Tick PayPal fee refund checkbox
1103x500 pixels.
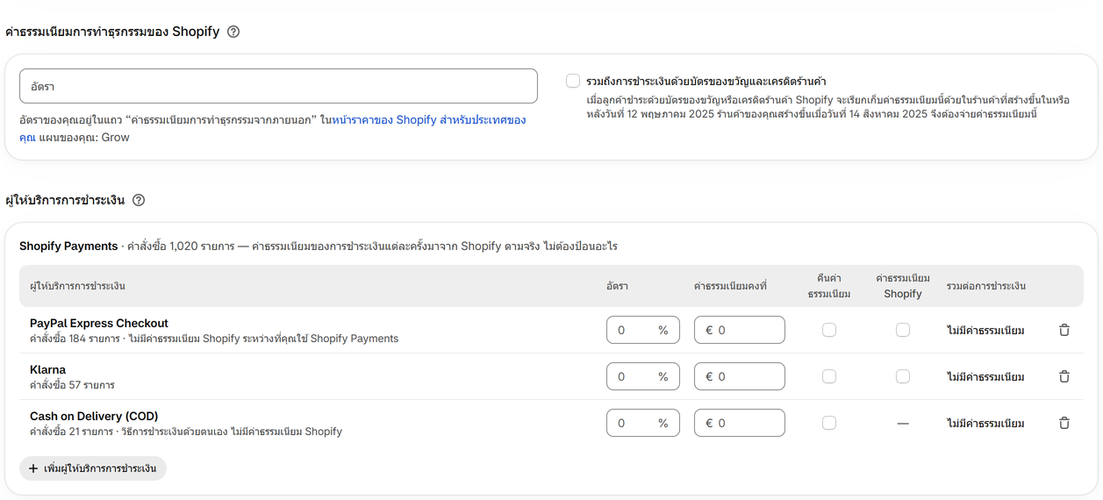click(829, 330)
